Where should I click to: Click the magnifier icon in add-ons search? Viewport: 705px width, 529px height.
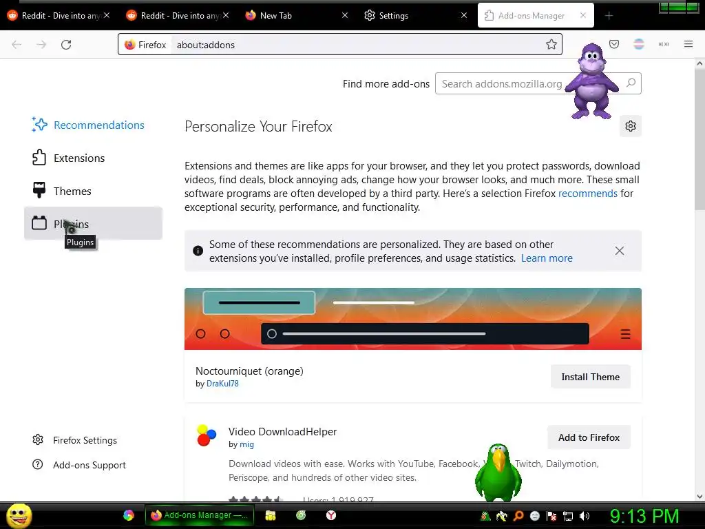pos(631,83)
